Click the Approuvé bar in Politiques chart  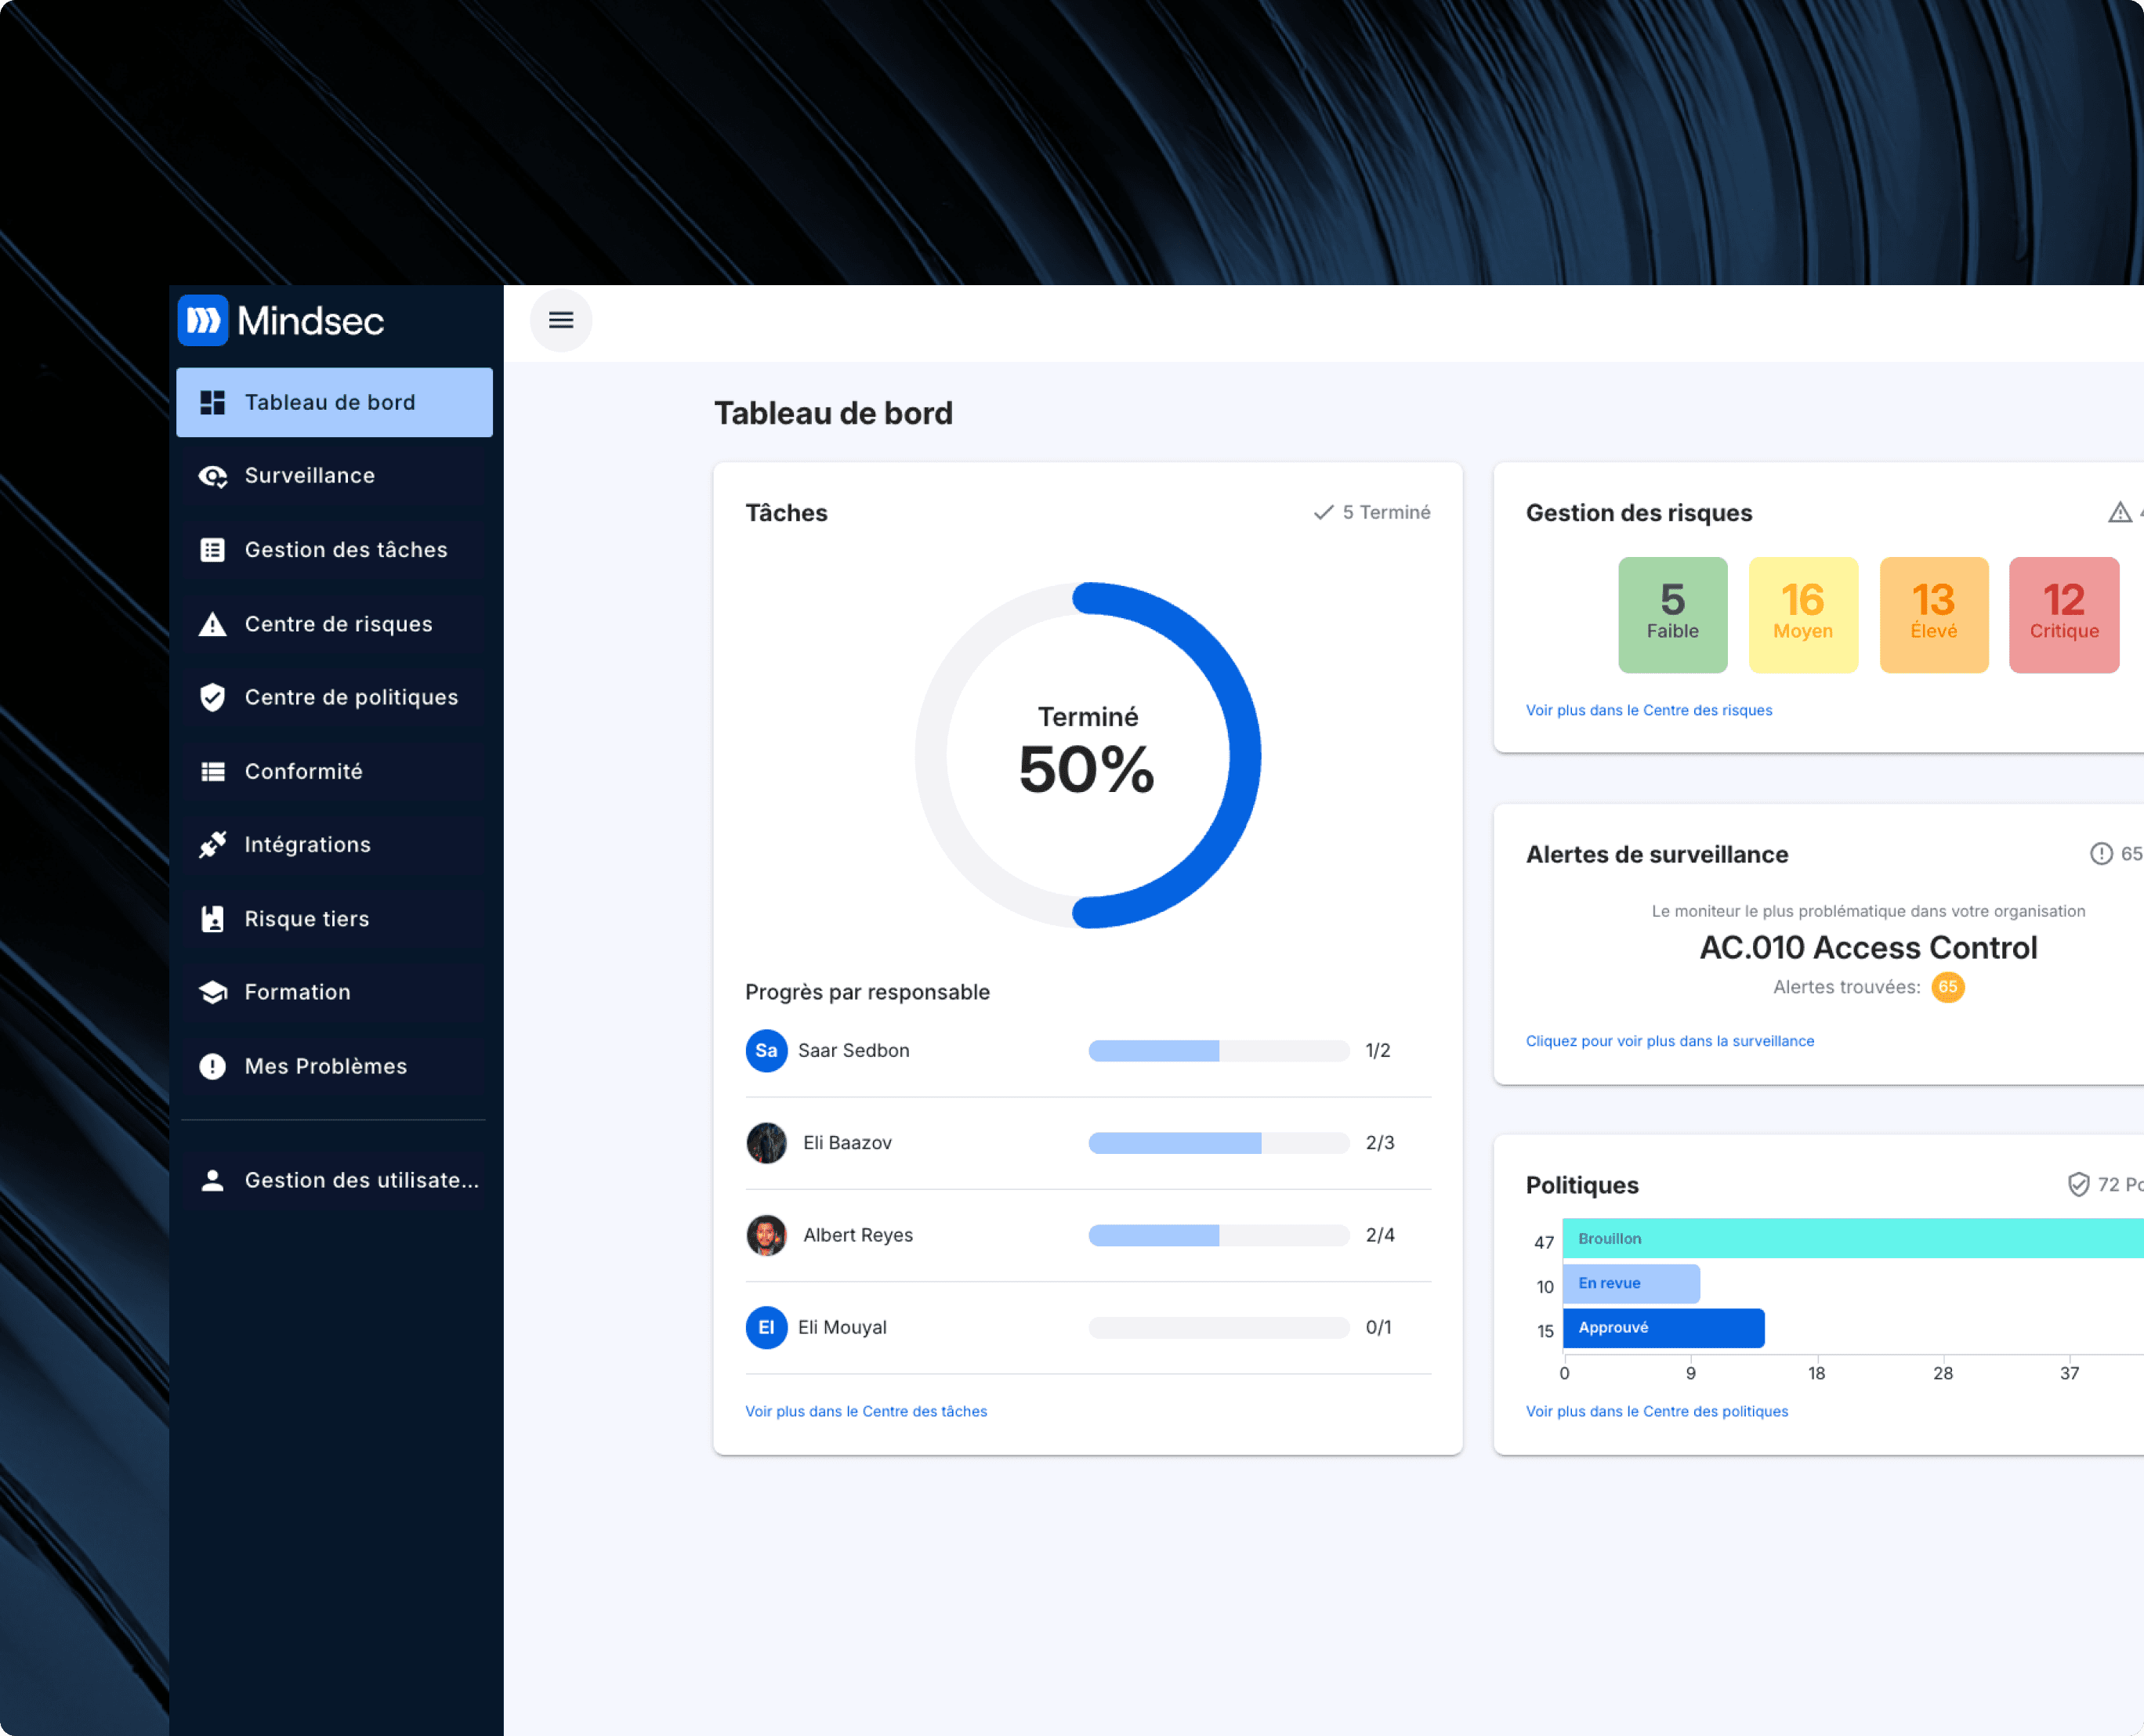[x=1663, y=1327]
